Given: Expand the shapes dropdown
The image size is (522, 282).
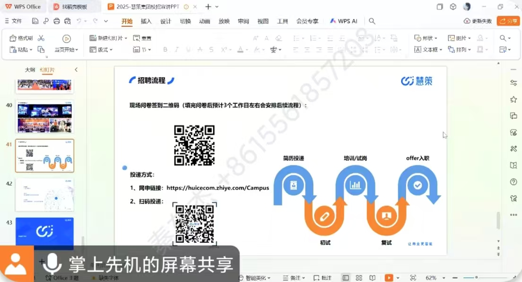Looking at the screenshot, I should (x=426, y=38).
